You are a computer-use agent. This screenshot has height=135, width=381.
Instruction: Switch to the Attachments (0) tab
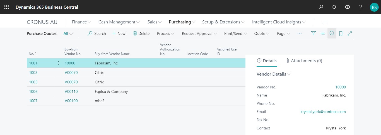tap(304, 61)
